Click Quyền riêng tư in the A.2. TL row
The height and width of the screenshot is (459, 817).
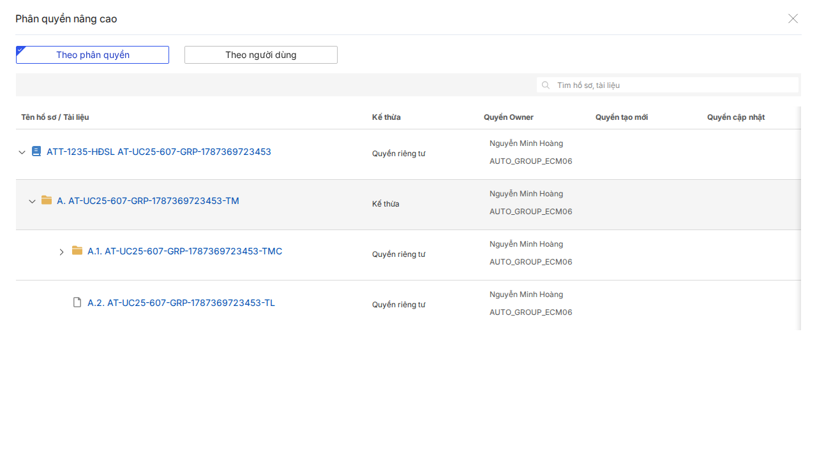(399, 305)
